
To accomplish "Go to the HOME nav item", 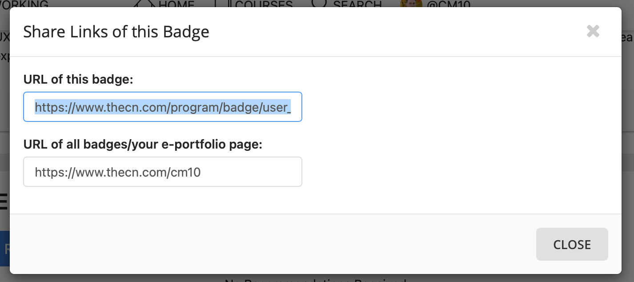I will 177,4.
